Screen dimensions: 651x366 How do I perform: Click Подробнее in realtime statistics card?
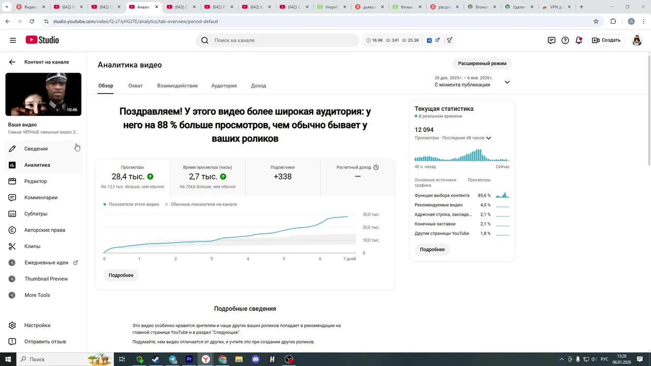coord(432,250)
